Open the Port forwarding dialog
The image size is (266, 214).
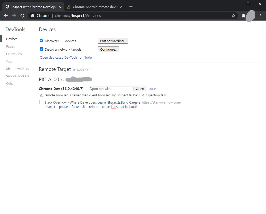coord(113,41)
